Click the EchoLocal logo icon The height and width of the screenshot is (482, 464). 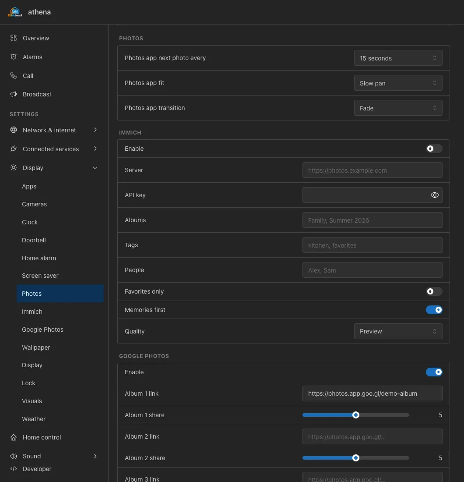(15, 12)
